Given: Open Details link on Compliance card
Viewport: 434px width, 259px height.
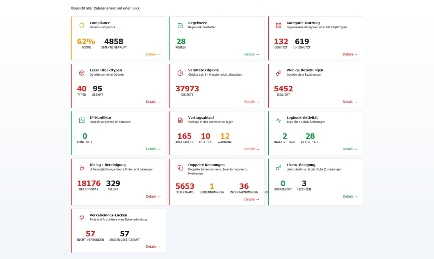Looking at the screenshot, I should pyautogui.click(x=153, y=54).
